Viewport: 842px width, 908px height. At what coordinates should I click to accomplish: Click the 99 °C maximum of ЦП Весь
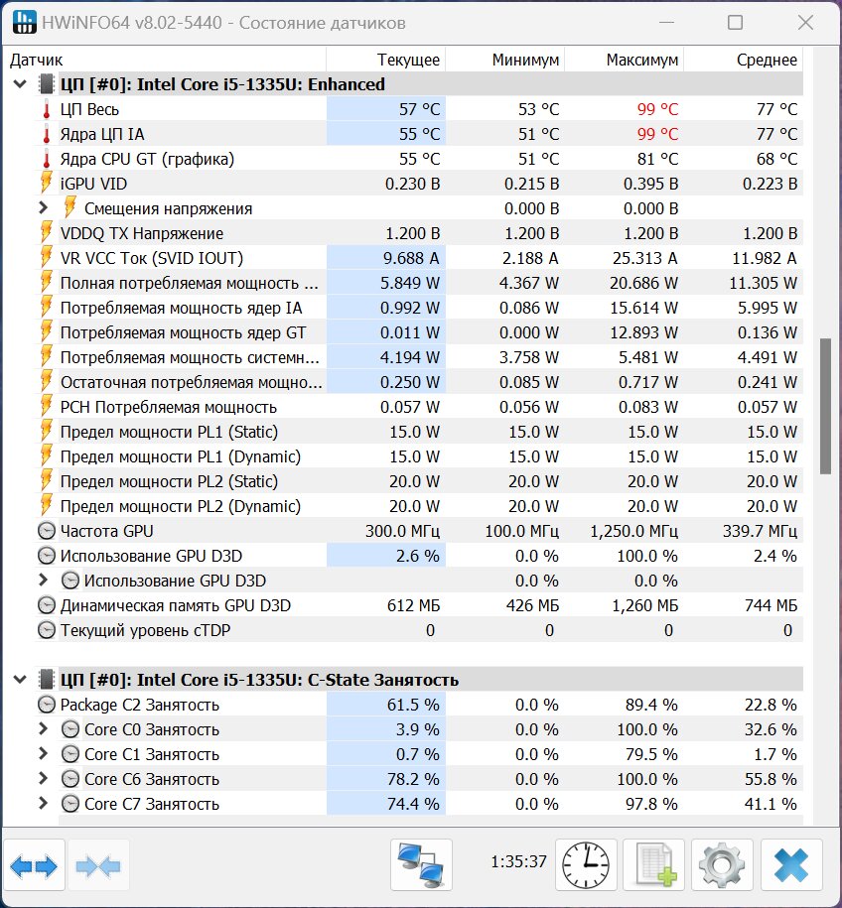657,109
